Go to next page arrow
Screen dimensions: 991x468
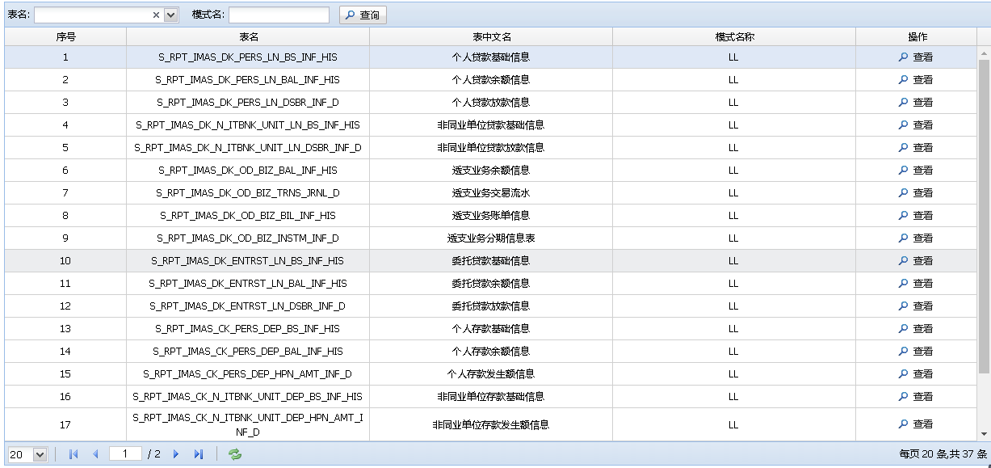tap(176, 455)
